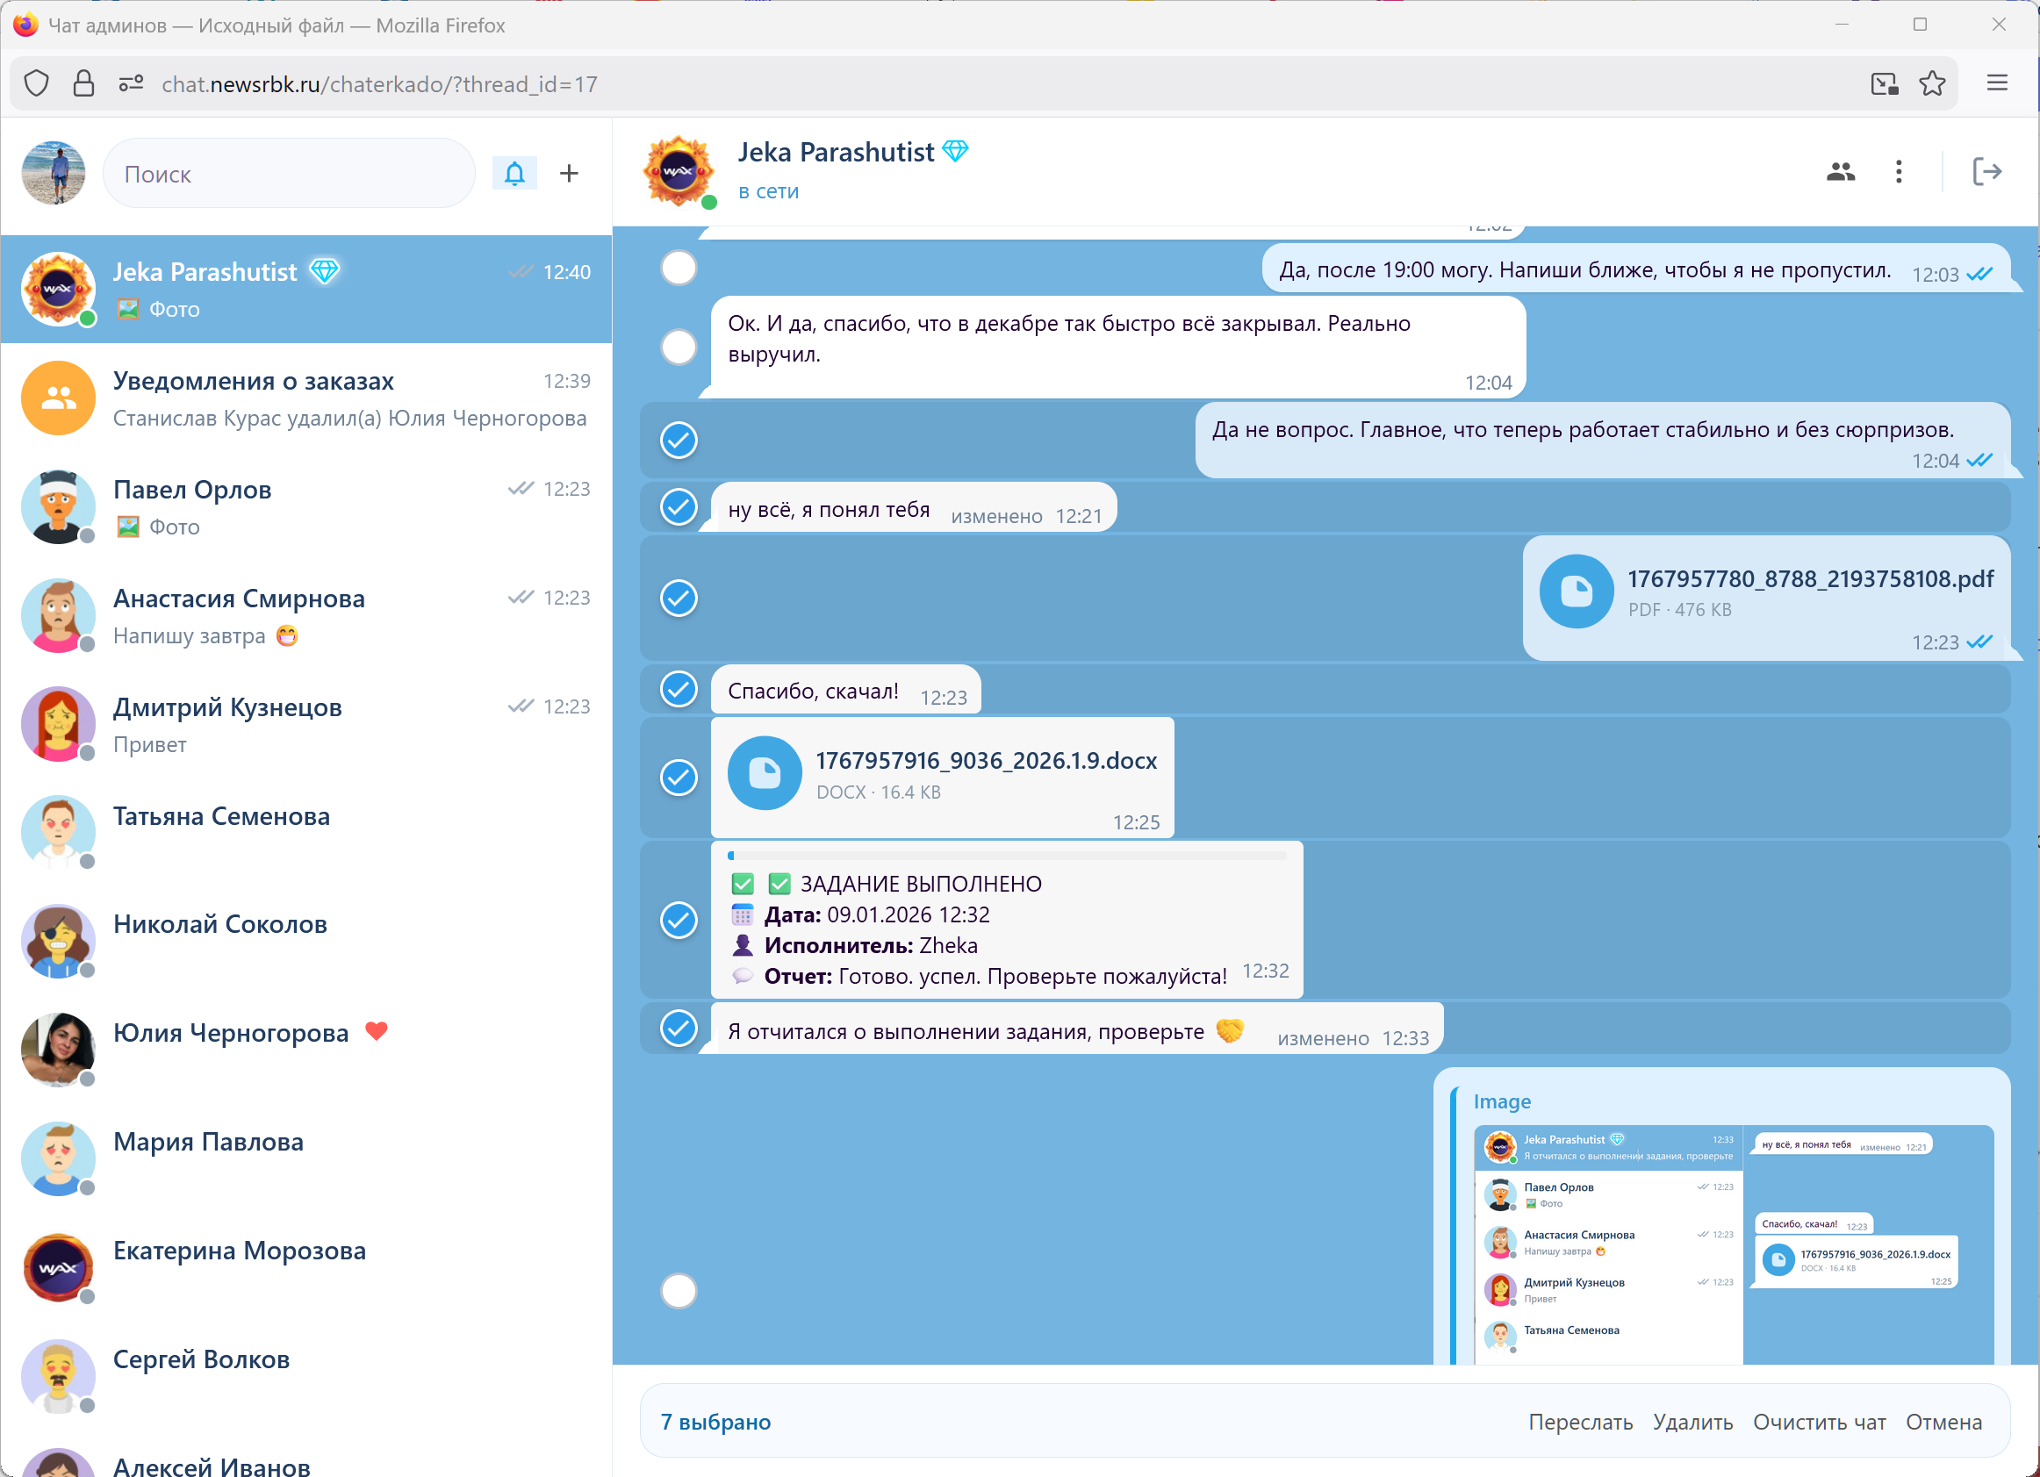The height and width of the screenshot is (1477, 2040).
Task: Select the 'Ок. И да, спасибо' message checkbox
Action: [679, 348]
